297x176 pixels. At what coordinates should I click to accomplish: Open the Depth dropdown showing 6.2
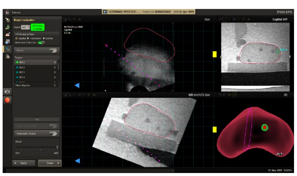click(25, 27)
